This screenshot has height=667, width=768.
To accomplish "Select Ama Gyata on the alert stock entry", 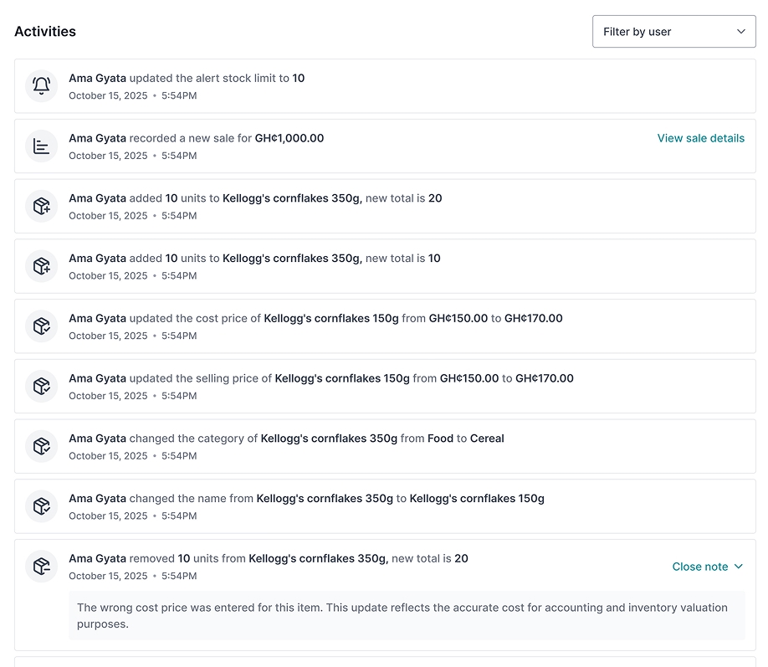I will click(95, 78).
